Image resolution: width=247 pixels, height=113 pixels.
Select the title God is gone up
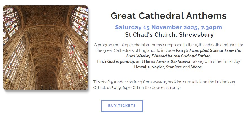point(121,61)
